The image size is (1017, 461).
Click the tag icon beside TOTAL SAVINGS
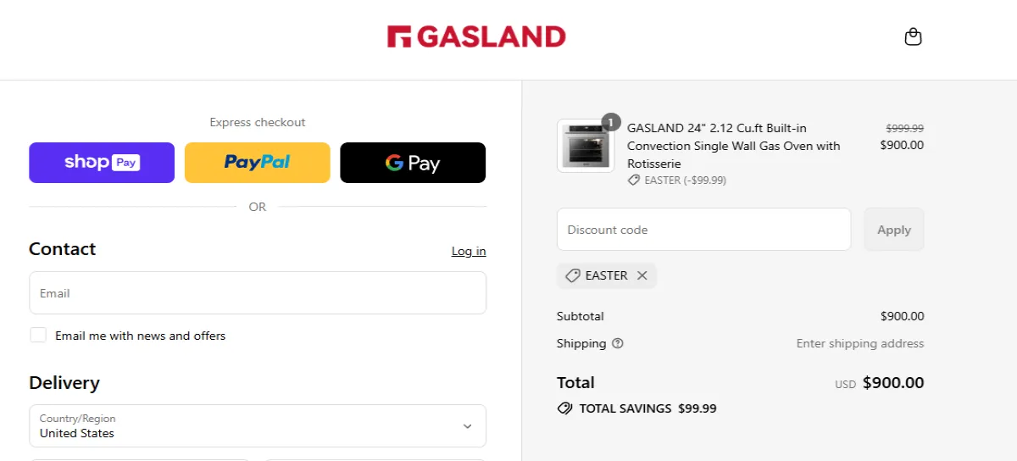click(564, 408)
